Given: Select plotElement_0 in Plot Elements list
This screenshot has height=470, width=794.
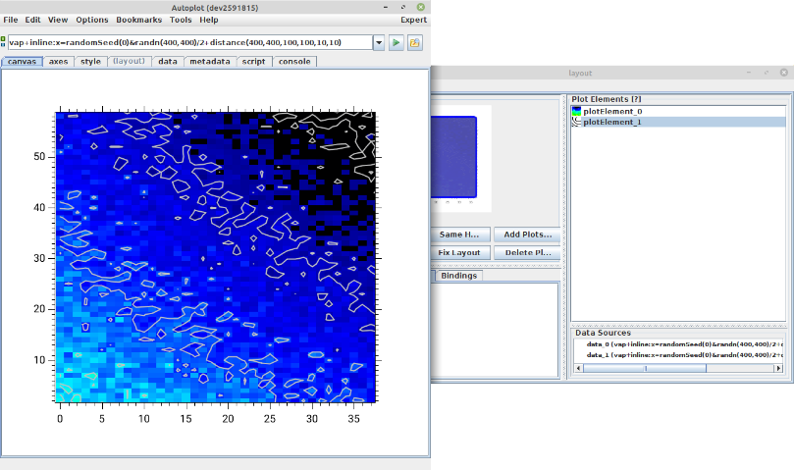Looking at the screenshot, I should click(678, 112).
